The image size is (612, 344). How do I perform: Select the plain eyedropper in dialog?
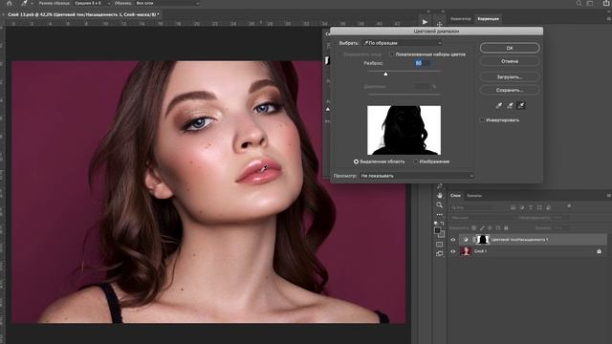pyautogui.click(x=499, y=105)
